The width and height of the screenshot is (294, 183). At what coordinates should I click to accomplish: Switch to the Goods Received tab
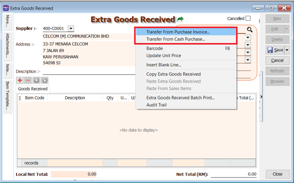[x=33, y=89]
